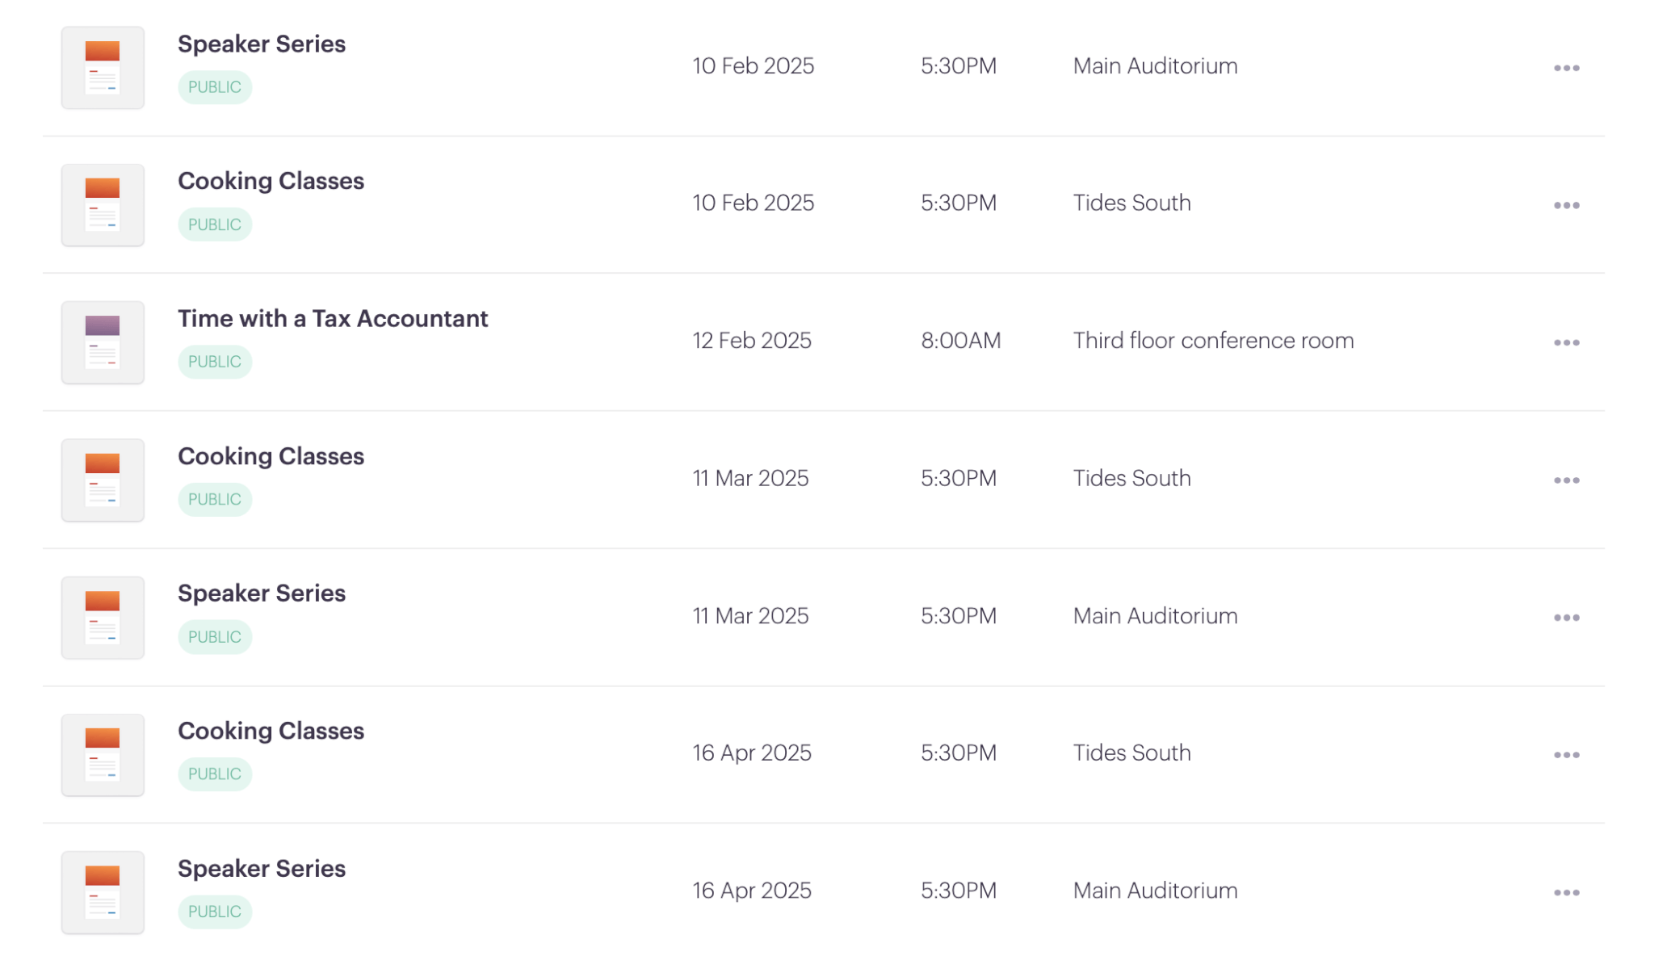Viewport: 1654px width, 956px height.
Task: Click the 16 Apr Speaker Series thumbnail
Action: click(x=103, y=892)
